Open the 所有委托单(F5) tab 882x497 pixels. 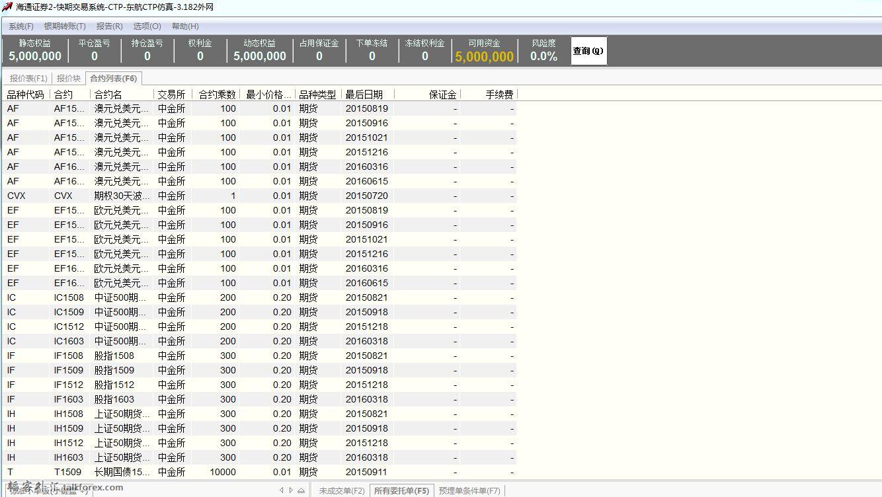click(x=401, y=490)
